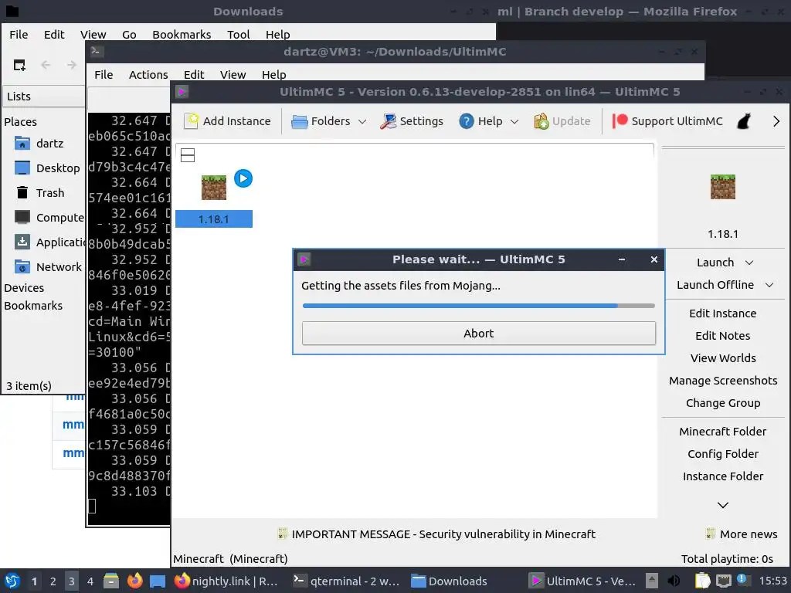
Task: Open Edit Notes
Action: pyautogui.click(x=723, y=336)
